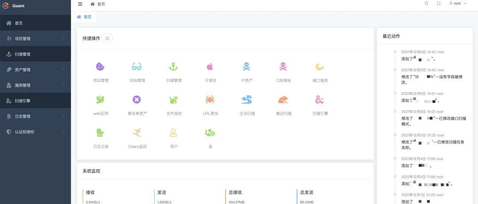Toggle sidebar with hamburger menu icon
The width and height of the screenshot is (478, 204).
tap(80, 4)
